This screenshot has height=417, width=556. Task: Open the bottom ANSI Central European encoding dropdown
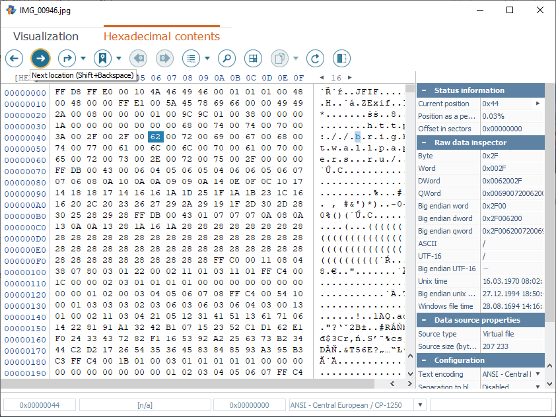point(417,405)
